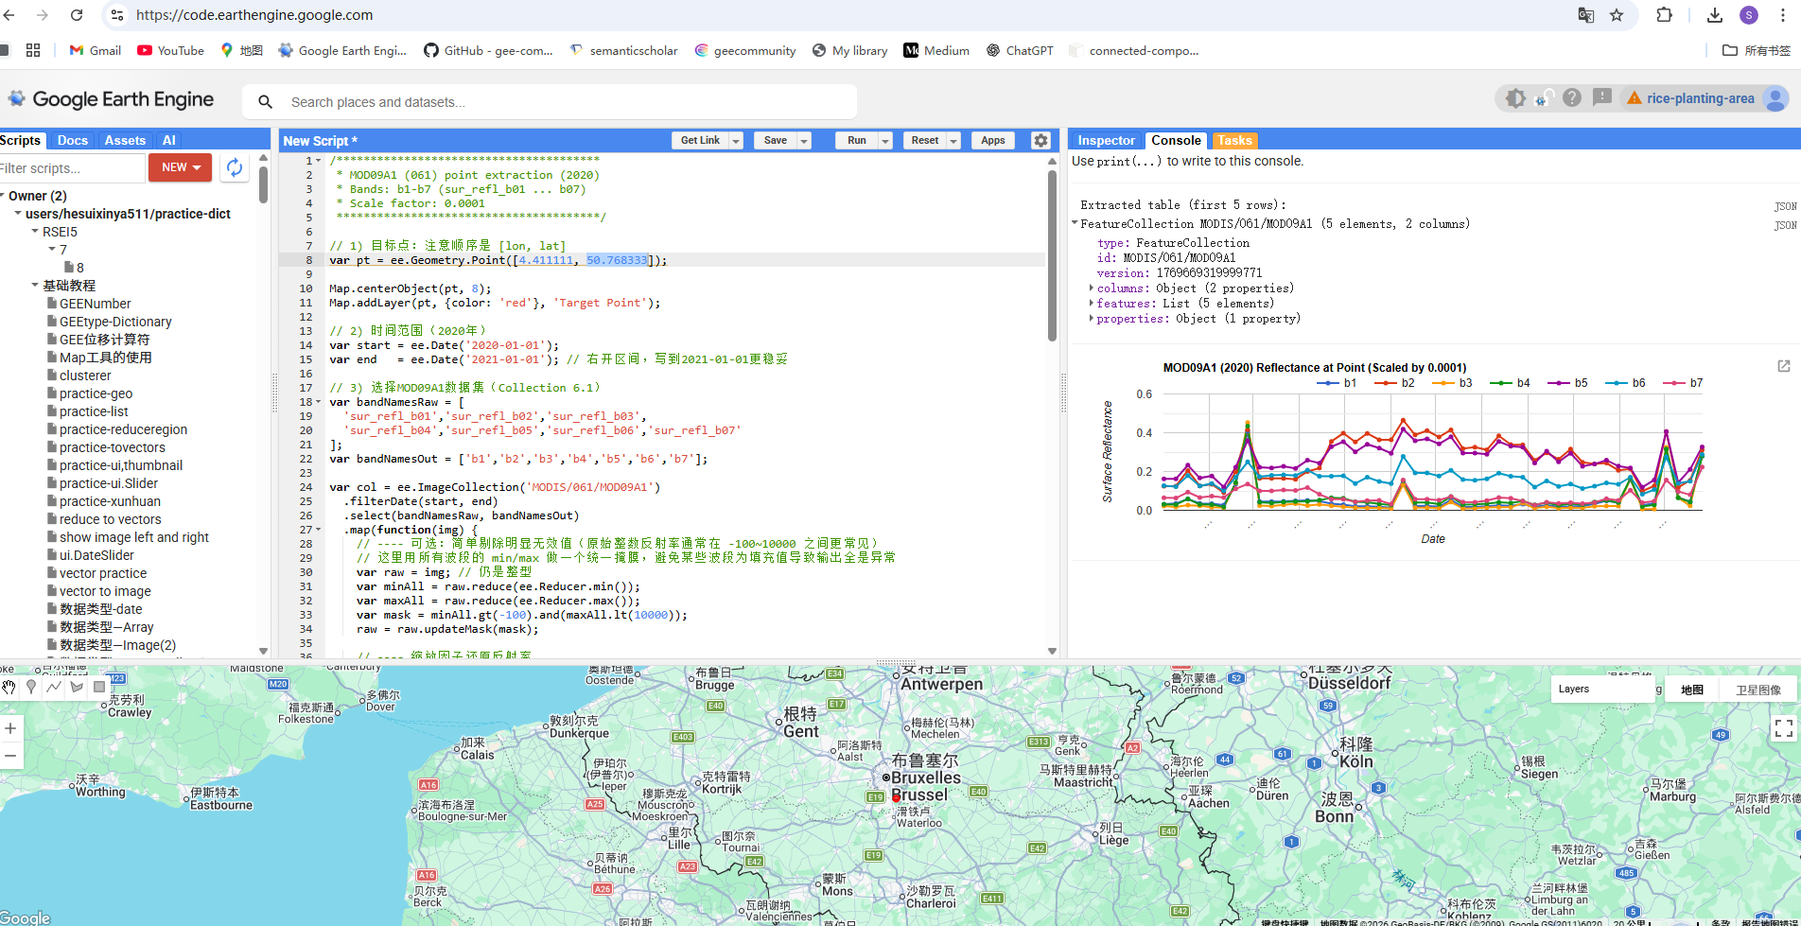The height and width of the screenshot is (926, 1801).
Task: Open the help question mark icon
Action: click(1572, 98)
